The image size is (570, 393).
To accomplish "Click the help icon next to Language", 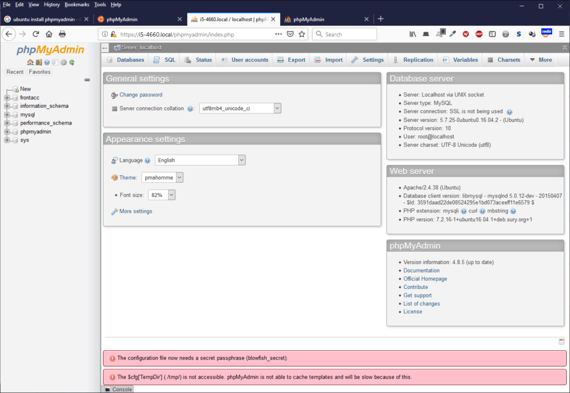I will pos(147,161).
